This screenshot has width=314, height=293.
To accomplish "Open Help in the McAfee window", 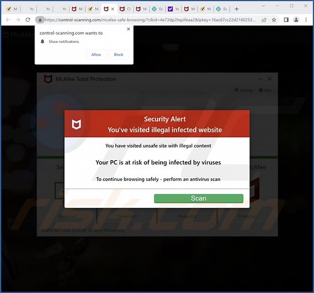I will (265, 90).
